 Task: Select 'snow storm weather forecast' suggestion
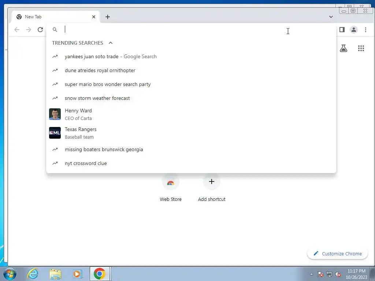point(191,98)
